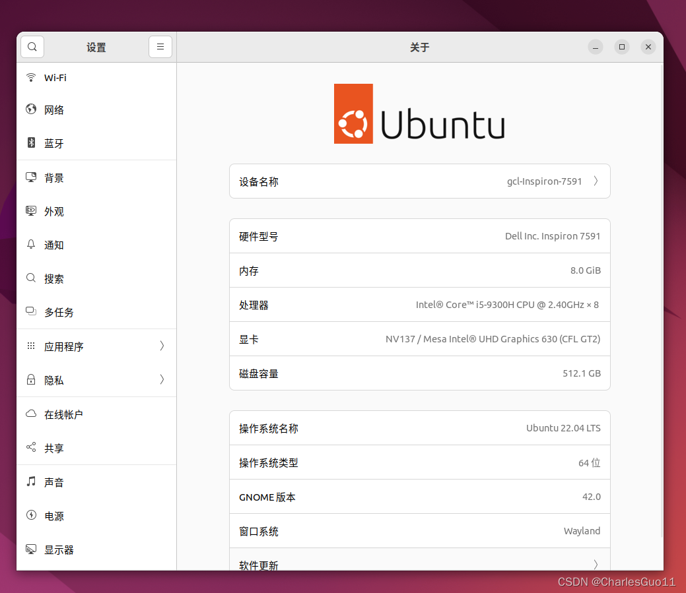This screenshot has width=686, height=593.
Task: Click the magnifier icon beside 搜索
Action: point(30,278)
